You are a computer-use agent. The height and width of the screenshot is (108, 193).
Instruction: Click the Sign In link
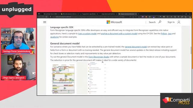click(x=171, y=22)
